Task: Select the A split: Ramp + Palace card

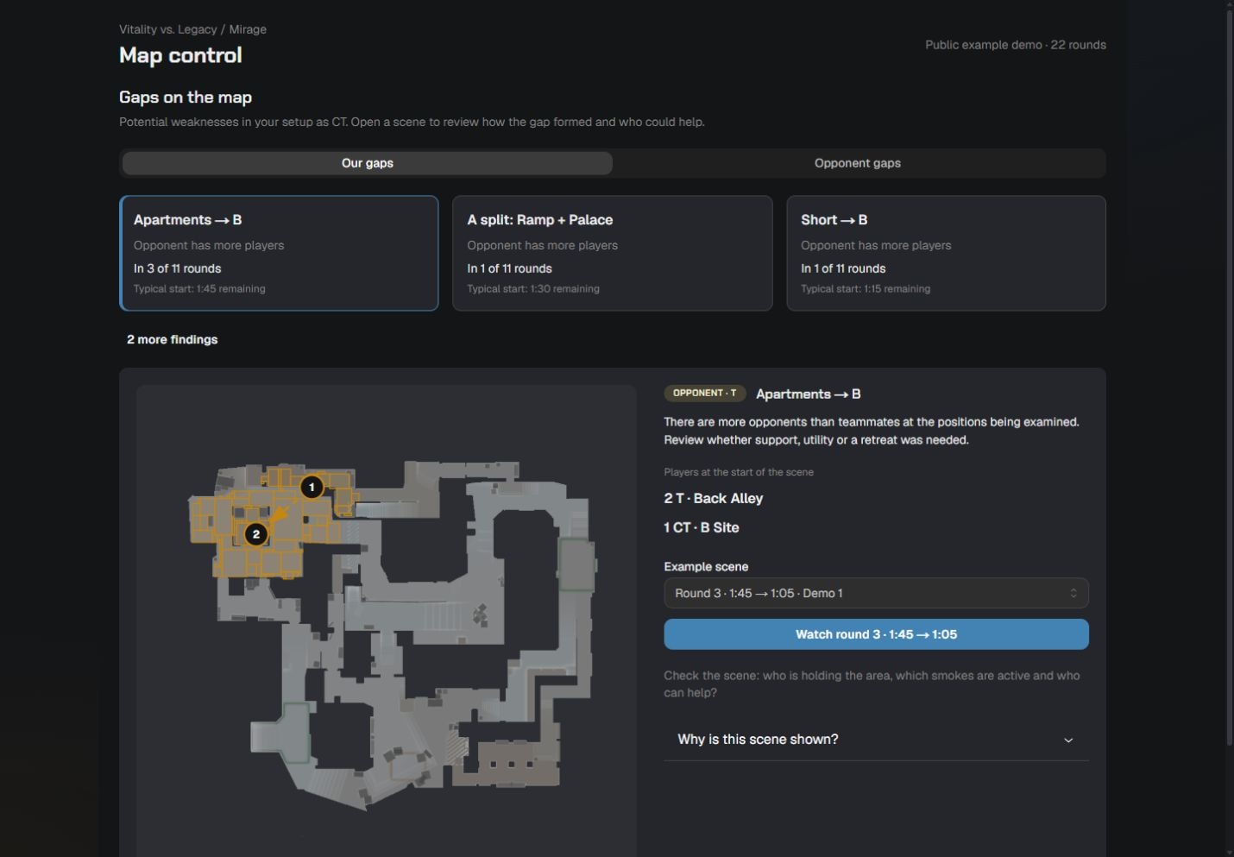Action: coord(612,253)
